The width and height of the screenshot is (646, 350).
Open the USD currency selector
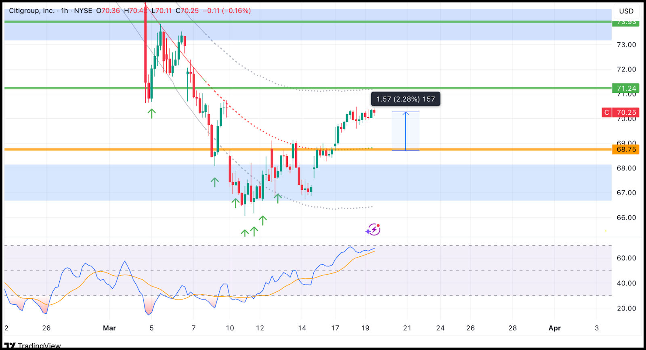tap(626, 11)
